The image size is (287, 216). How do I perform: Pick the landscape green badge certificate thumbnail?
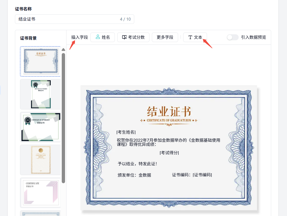(x=40, y=127)
